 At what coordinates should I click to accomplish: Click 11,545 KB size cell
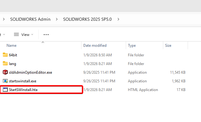pyautogui.click(x=178, y=72)
